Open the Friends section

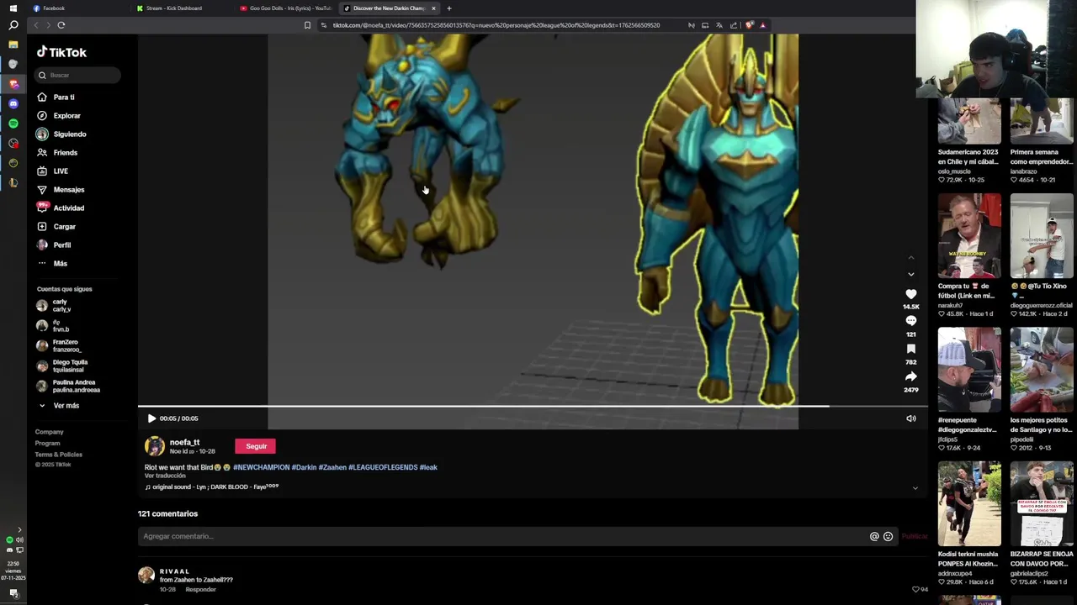57,152
